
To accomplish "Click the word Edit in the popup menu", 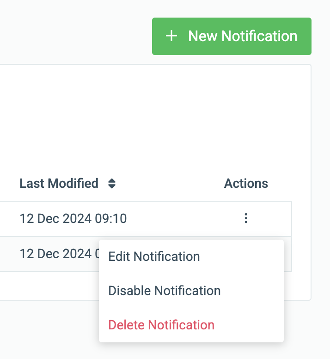I will 119,256.
